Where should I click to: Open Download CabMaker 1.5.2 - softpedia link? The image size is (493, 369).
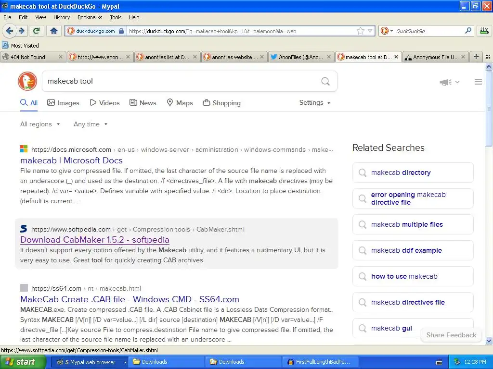95,240
